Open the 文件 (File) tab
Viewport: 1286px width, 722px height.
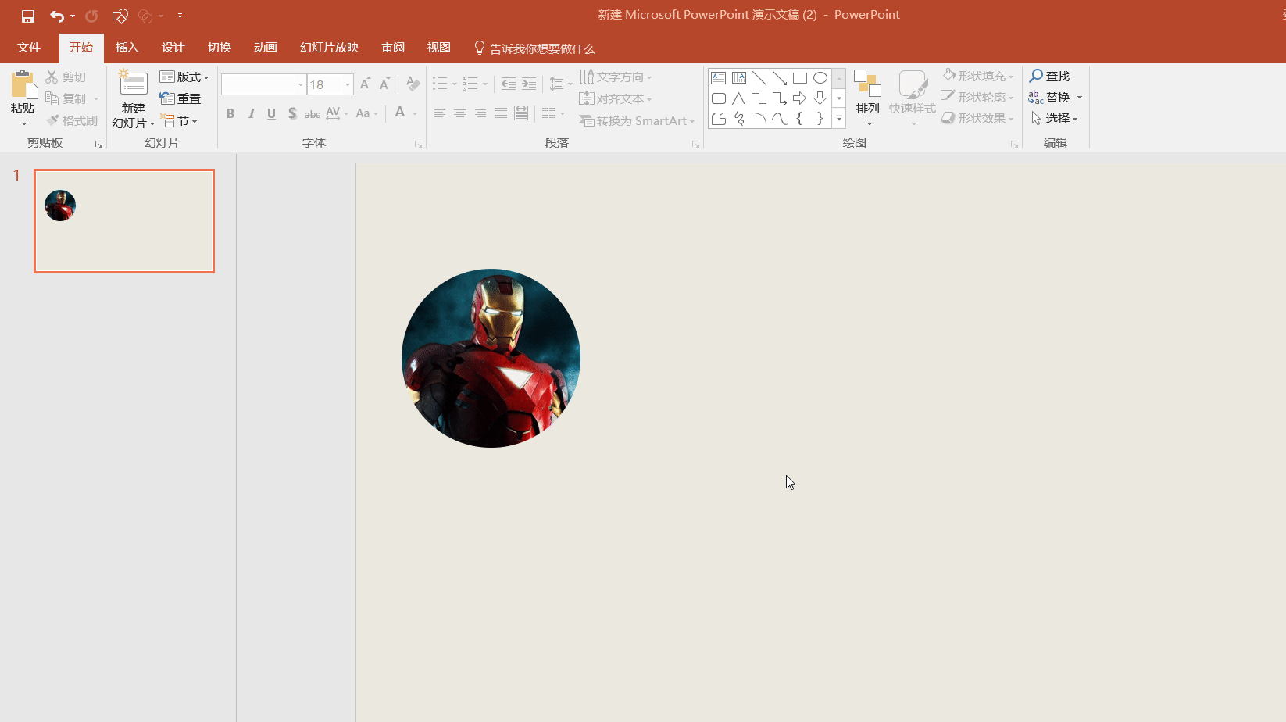(x=29, y=48)
